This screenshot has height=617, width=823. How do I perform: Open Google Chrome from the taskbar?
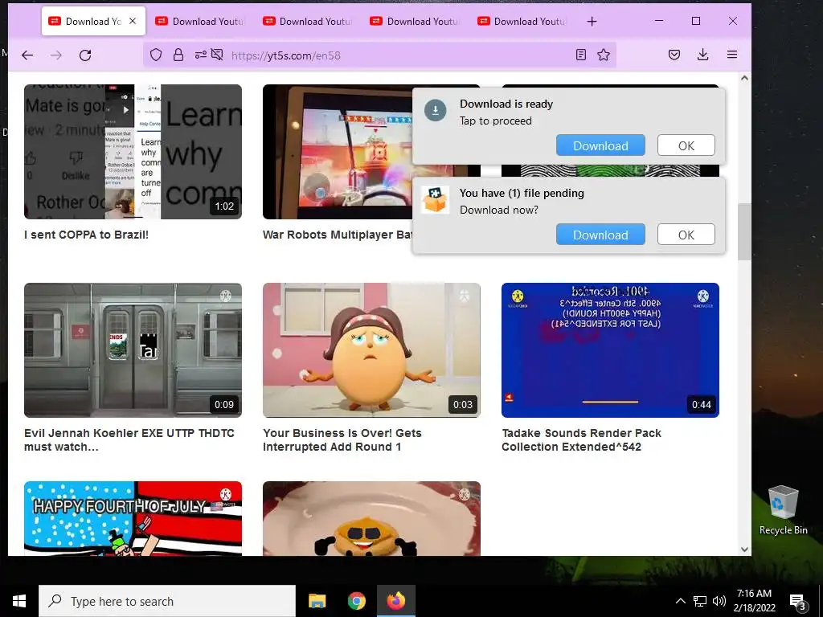click(x=356, y=601)
